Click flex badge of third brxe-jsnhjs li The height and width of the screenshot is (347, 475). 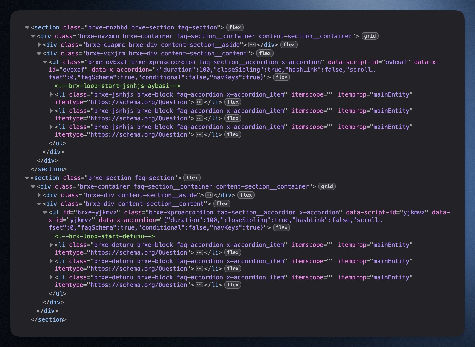[x=233, y=134]
